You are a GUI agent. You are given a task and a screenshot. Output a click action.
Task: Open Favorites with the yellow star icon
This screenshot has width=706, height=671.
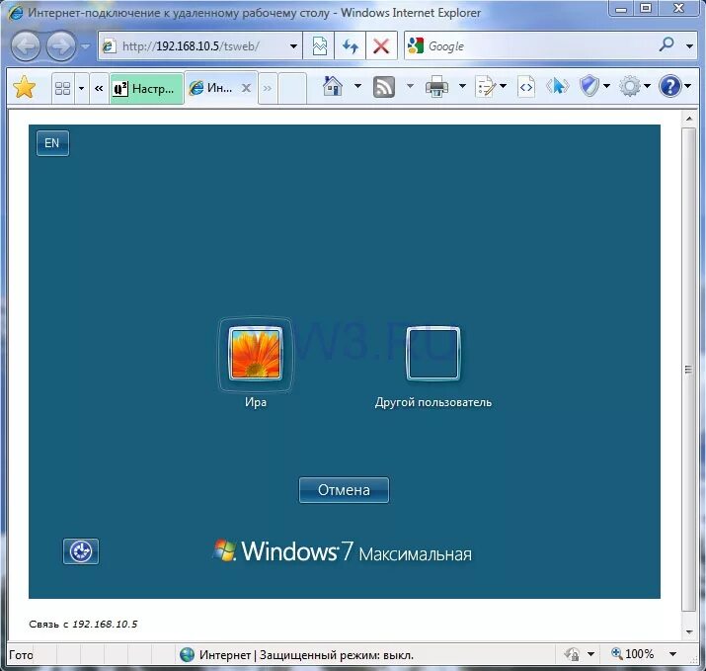pos(25,87)
